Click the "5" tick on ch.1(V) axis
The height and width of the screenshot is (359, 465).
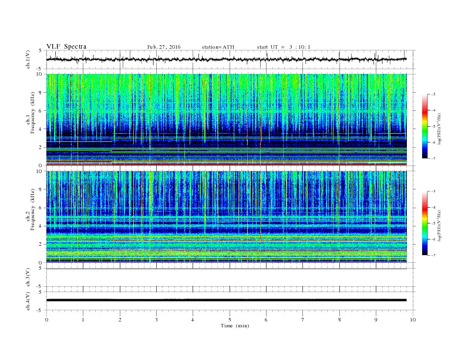[x=41, y=50]
